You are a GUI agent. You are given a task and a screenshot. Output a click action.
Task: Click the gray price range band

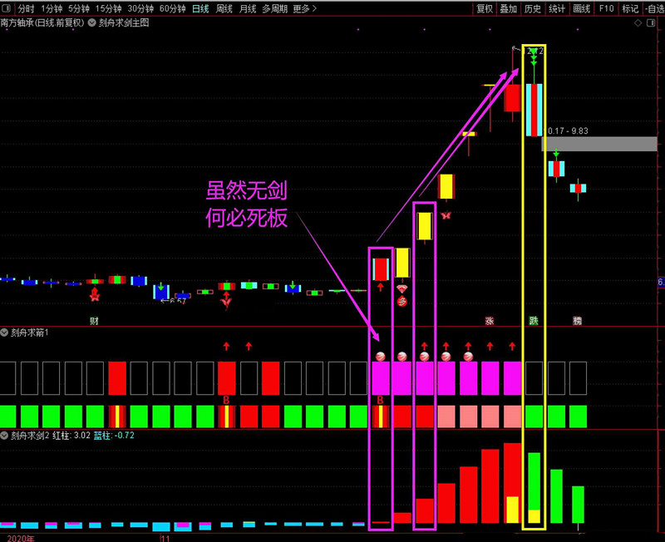(599, 144)
